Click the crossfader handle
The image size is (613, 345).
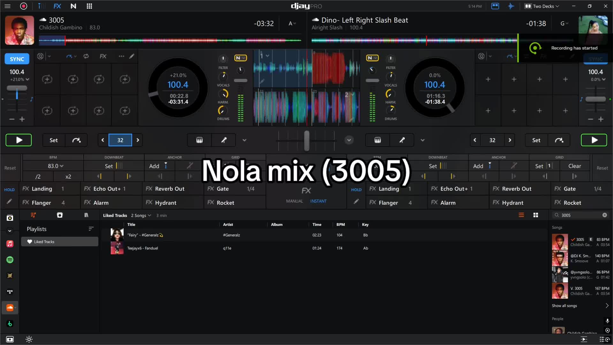(306, 140)
